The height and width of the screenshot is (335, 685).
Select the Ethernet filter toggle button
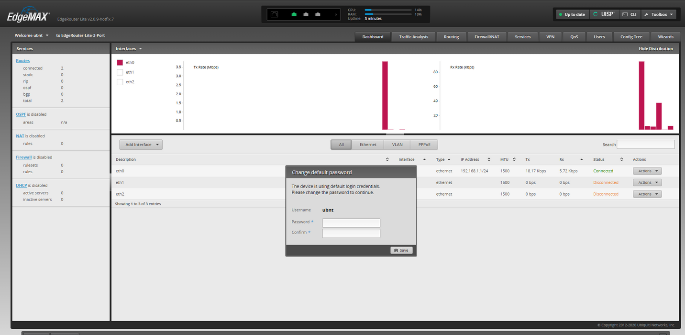[x=368, y=145]
